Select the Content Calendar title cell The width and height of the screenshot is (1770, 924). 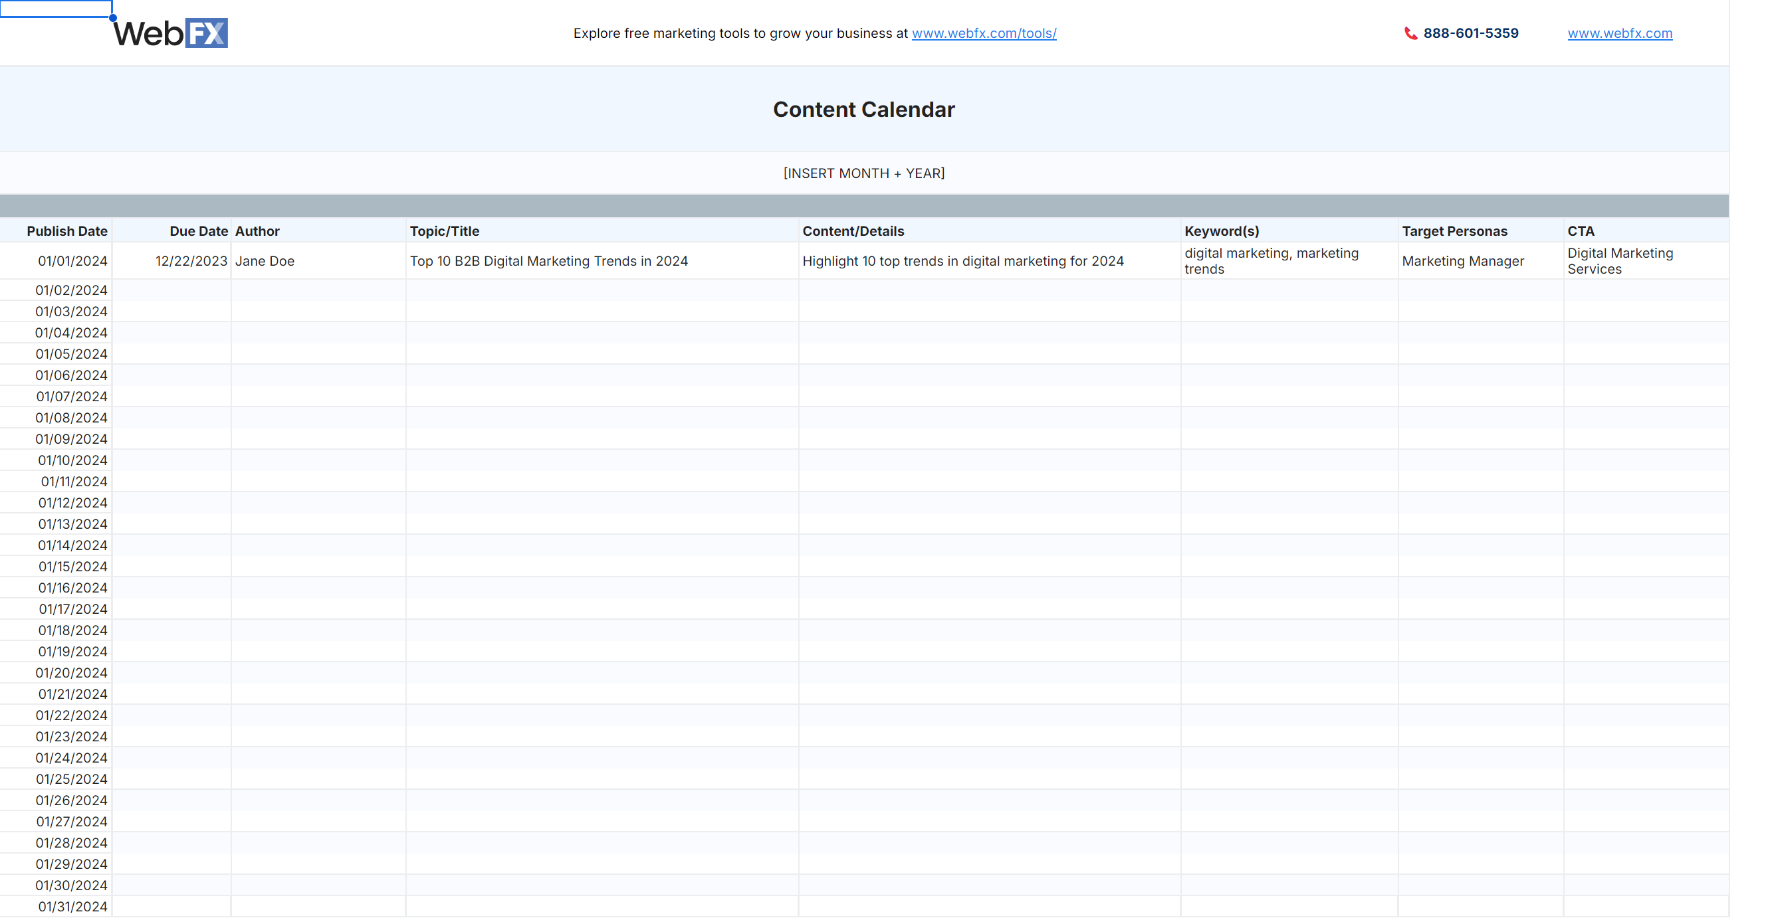pos(863,109)
